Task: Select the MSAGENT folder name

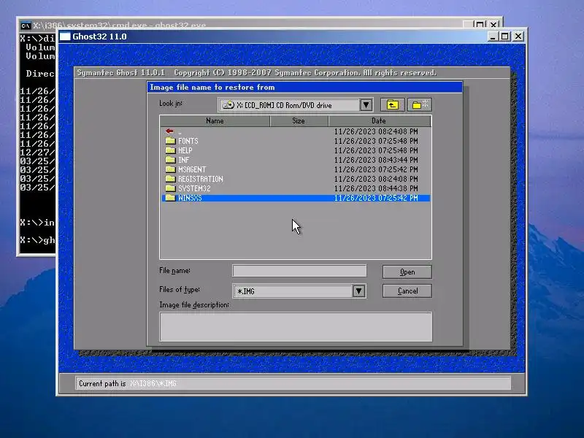Action: pos(192,169)
